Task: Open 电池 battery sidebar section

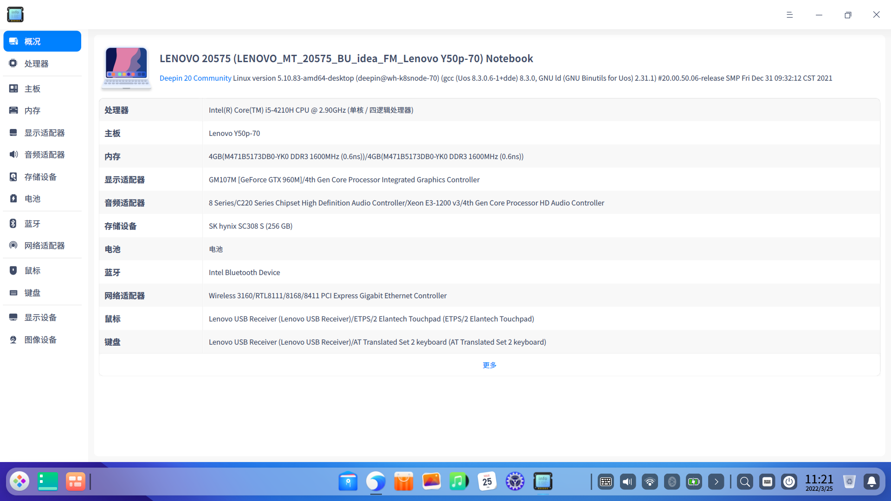Action: coord(32,199)
